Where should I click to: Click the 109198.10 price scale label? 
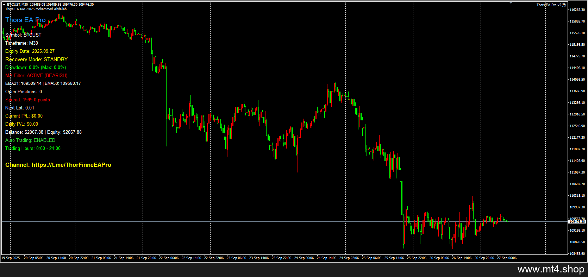(577, 231)
